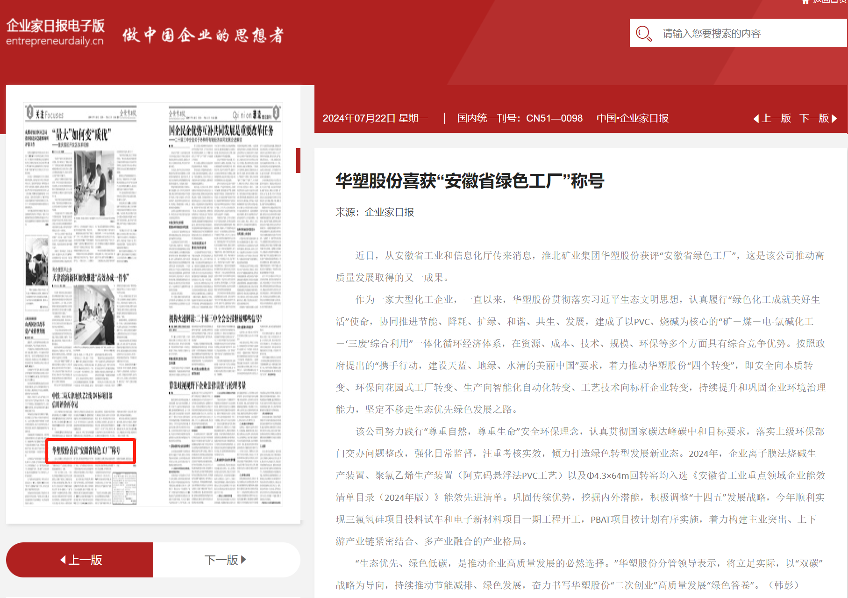Click the magnifying glass search icon

[644, 33]
